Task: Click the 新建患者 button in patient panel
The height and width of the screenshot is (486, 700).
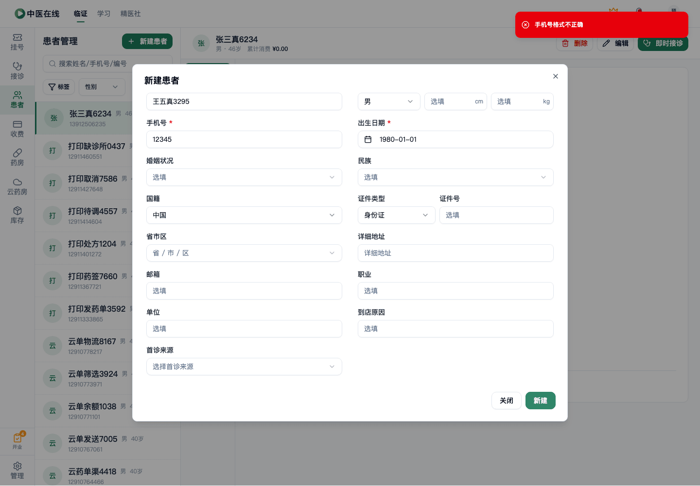Action: [147, 41]
